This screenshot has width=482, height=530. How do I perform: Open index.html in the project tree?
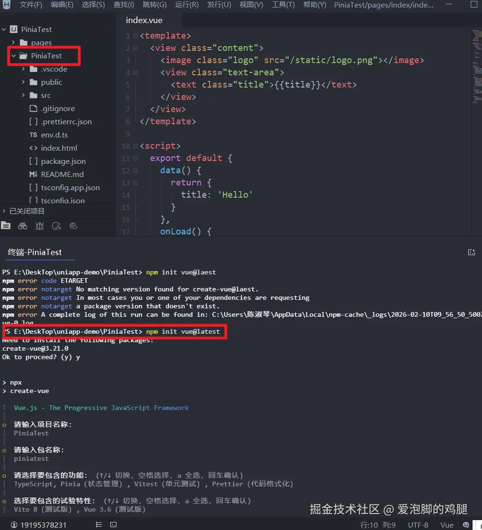[x=59, y=148]
